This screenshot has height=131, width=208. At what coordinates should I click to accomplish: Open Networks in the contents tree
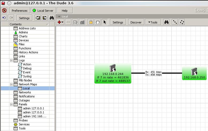25,92
